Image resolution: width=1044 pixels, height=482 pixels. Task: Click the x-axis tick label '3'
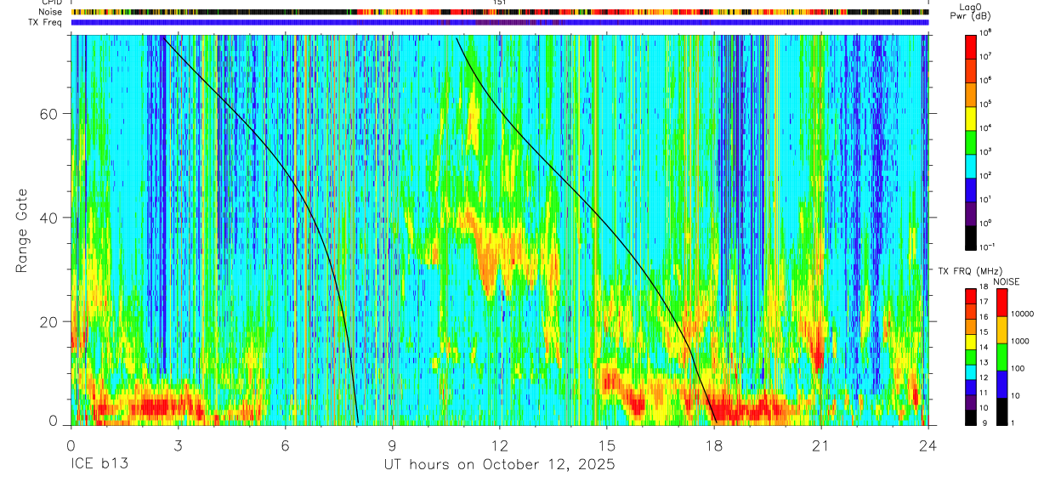click(178, 445)
